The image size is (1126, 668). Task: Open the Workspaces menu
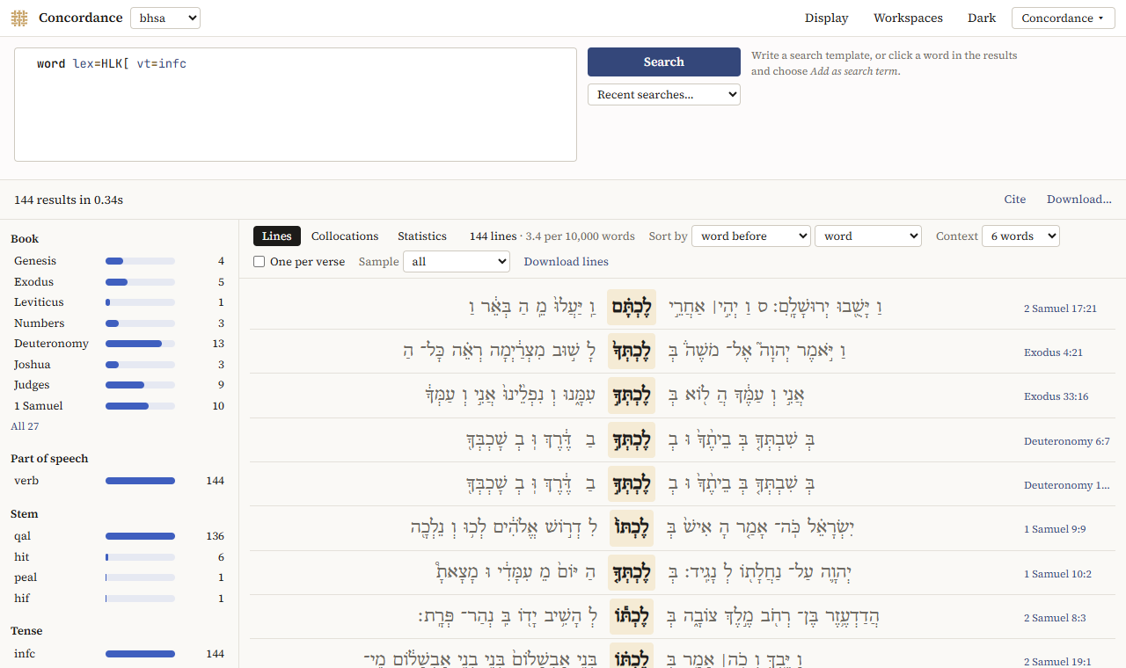coord(908,18)
